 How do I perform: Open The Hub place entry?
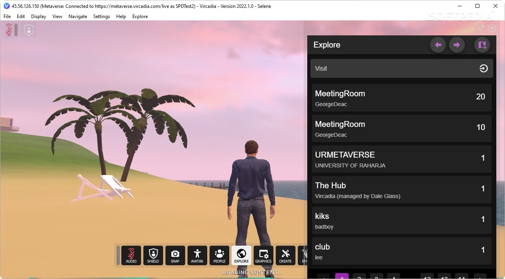click(x=402, y=190)
